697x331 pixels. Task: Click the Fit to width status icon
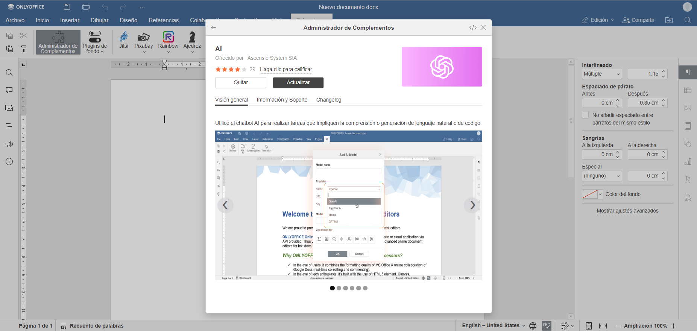603,326
